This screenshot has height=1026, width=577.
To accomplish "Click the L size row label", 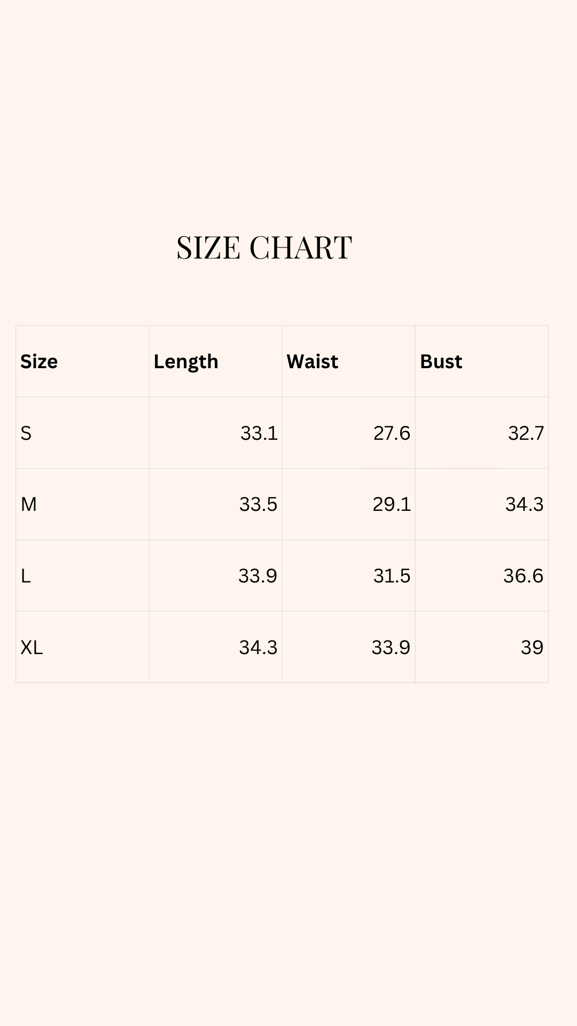I will click(x=26, y=576).
